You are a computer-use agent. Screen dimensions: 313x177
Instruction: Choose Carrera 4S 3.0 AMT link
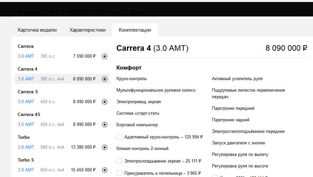pyautogui.click(x=26, y=124)
